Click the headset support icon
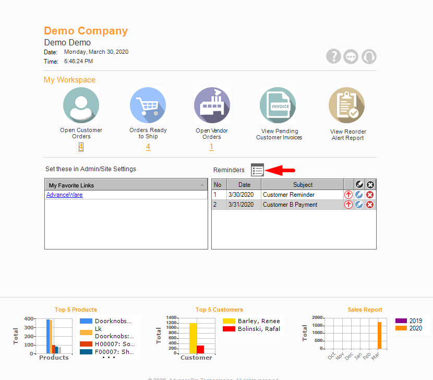The image size is (433, 380). click(x=369, y=56)
